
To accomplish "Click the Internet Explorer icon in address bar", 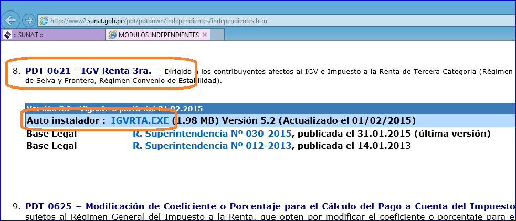I will click(44, 21).
